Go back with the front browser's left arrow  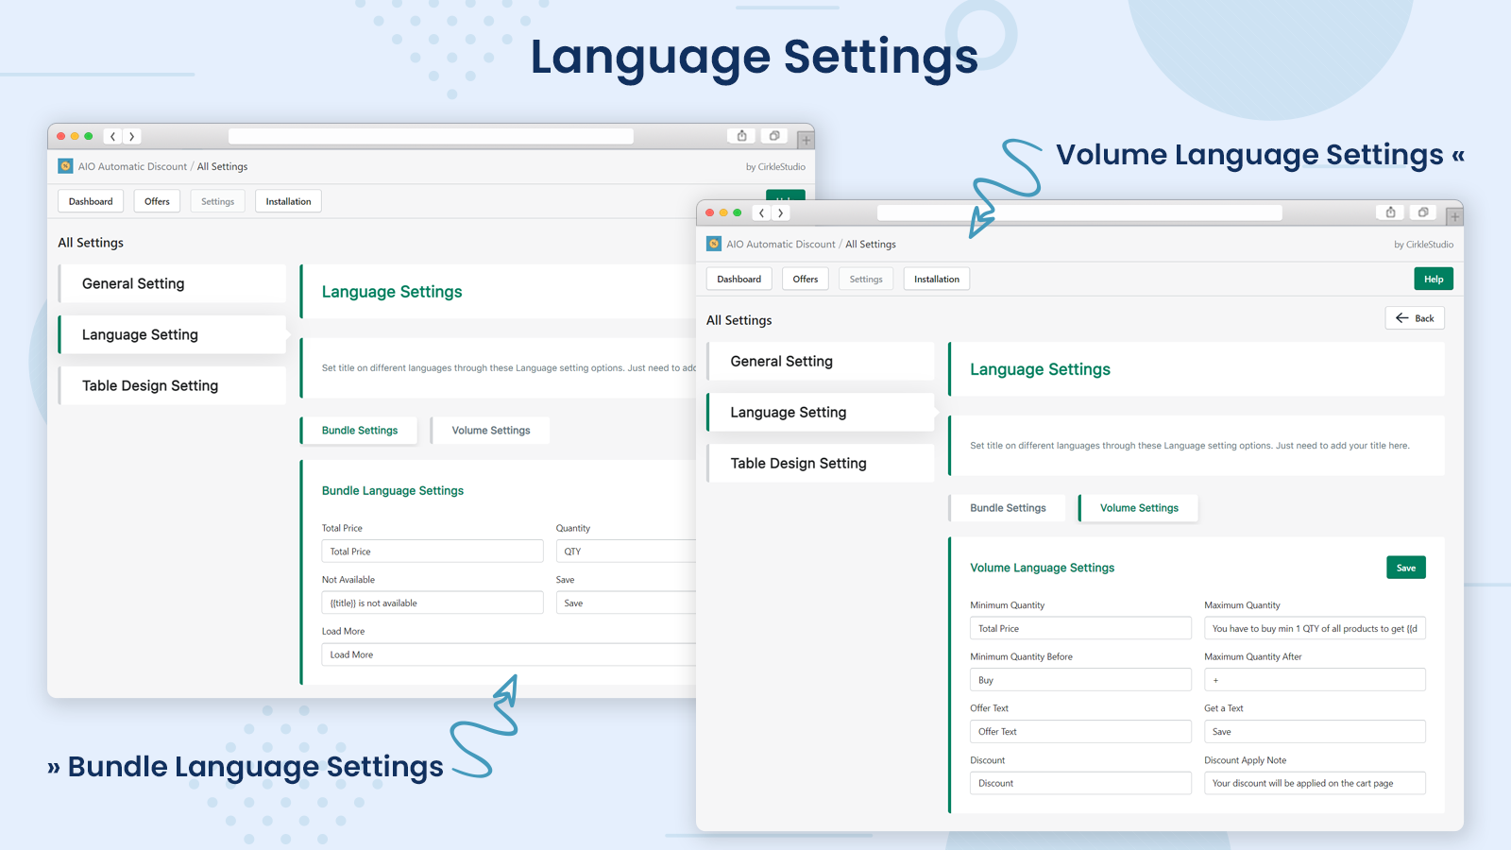[761, 213]
